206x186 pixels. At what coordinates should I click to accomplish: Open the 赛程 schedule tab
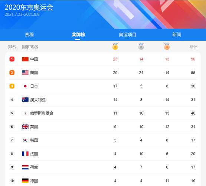pos(29,35)
